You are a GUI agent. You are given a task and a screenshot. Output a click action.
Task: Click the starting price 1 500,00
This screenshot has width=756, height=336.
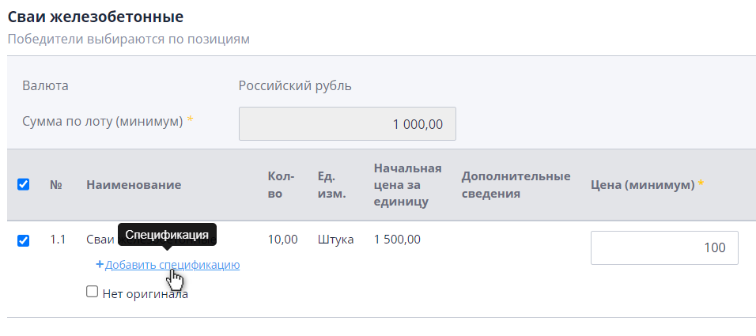click(x=397, y=239)
